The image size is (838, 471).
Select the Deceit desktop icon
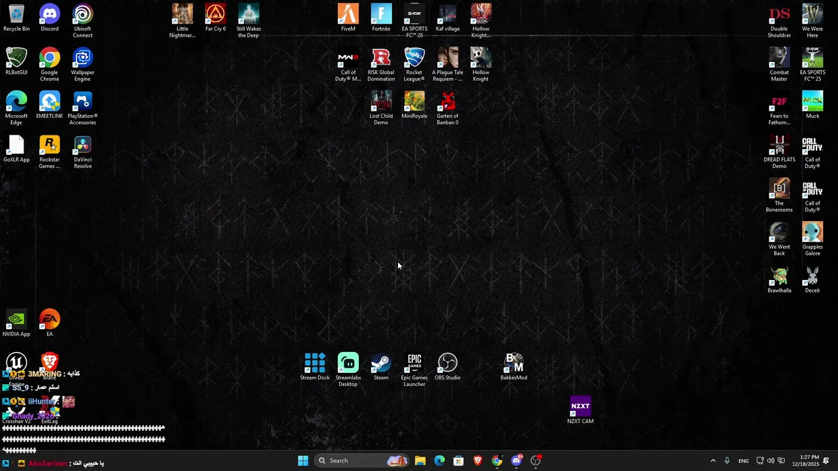tap(812, 280)
